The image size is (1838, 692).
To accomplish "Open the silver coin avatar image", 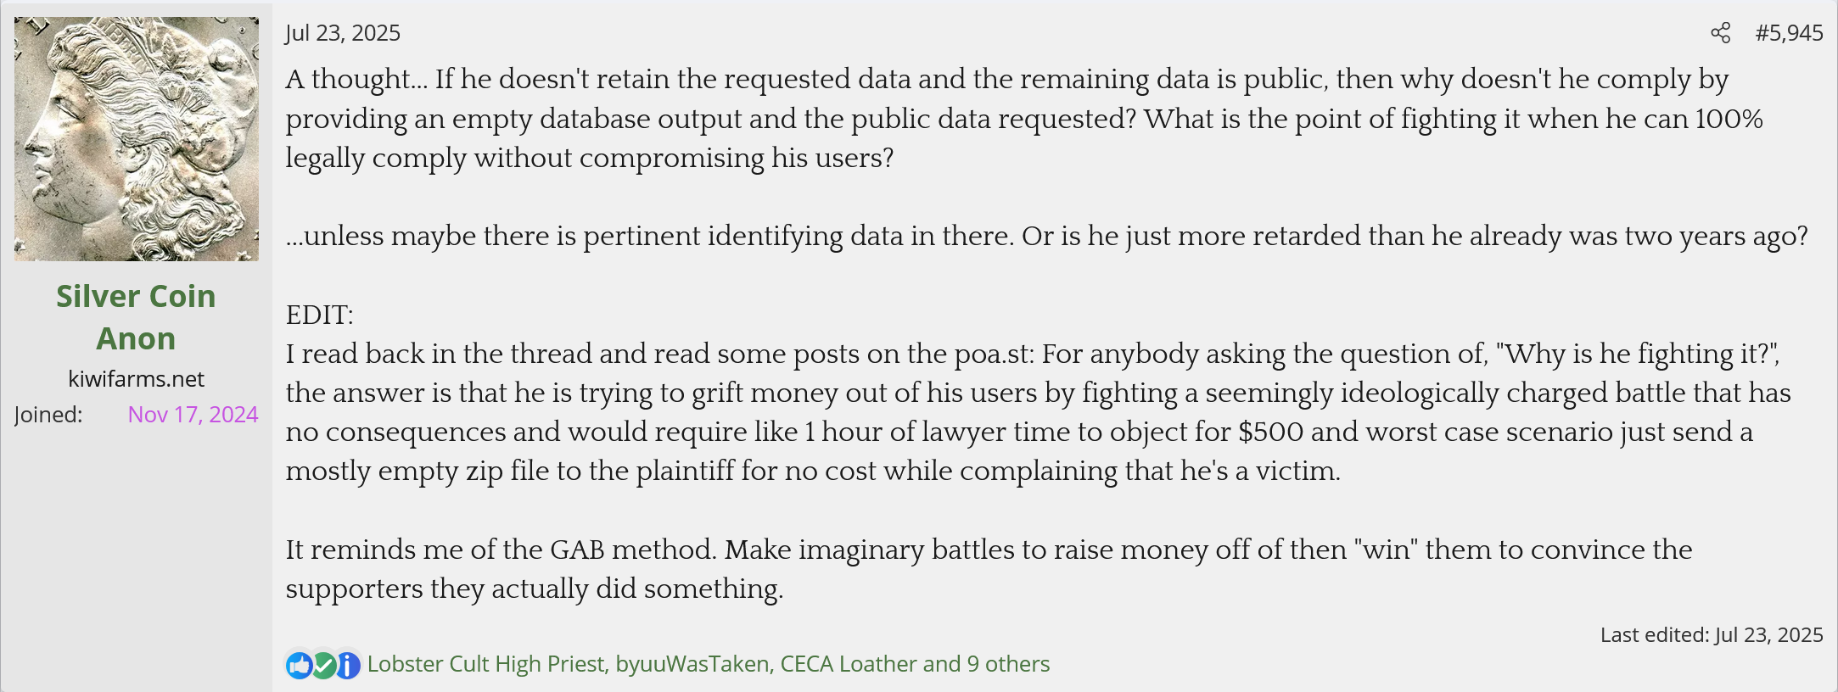I will tap(137, 139).
